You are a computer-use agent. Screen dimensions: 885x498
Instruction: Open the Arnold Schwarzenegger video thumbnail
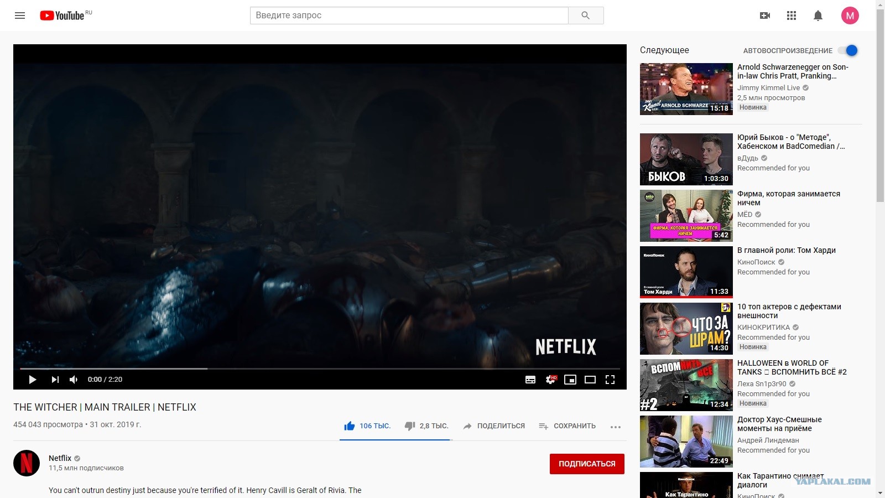click(686, 89)
